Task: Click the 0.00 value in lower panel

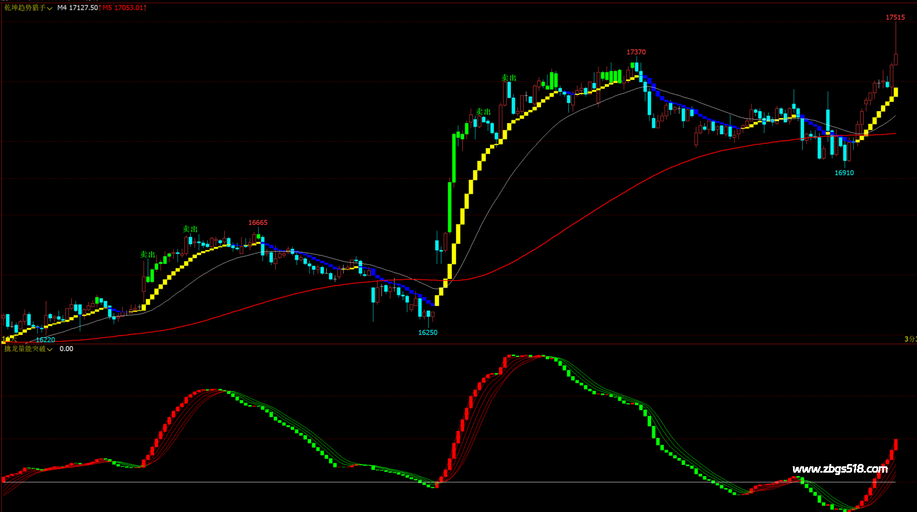Action: [67, 349]
